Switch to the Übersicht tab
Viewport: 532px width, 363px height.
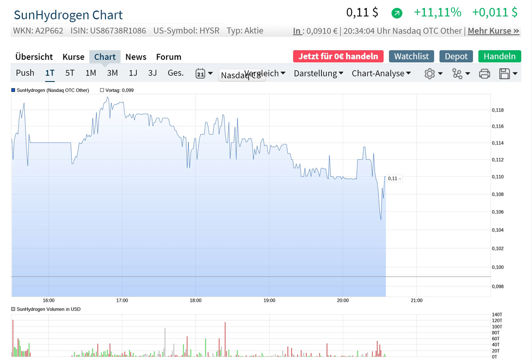click(x=34, y=57)
